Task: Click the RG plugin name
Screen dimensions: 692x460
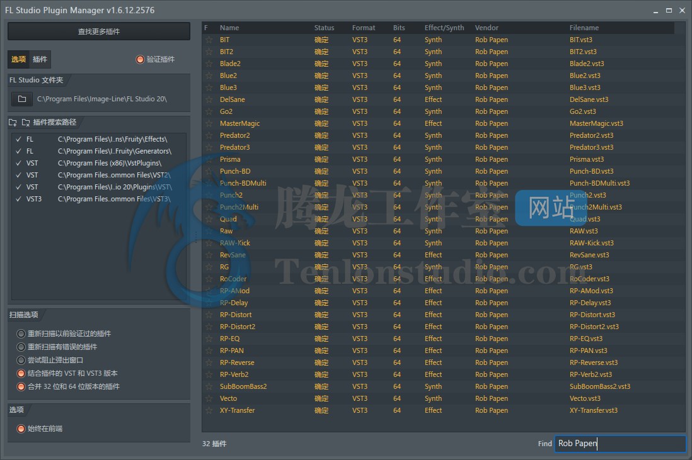Action: 224,267
